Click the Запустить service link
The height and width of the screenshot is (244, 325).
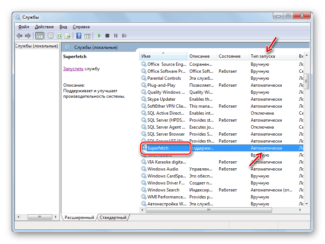[73, 69]
